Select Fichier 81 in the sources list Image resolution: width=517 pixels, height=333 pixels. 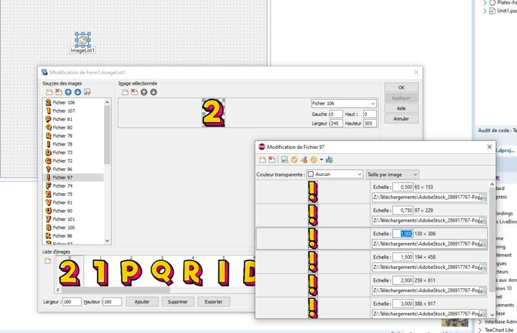point(73,119)
